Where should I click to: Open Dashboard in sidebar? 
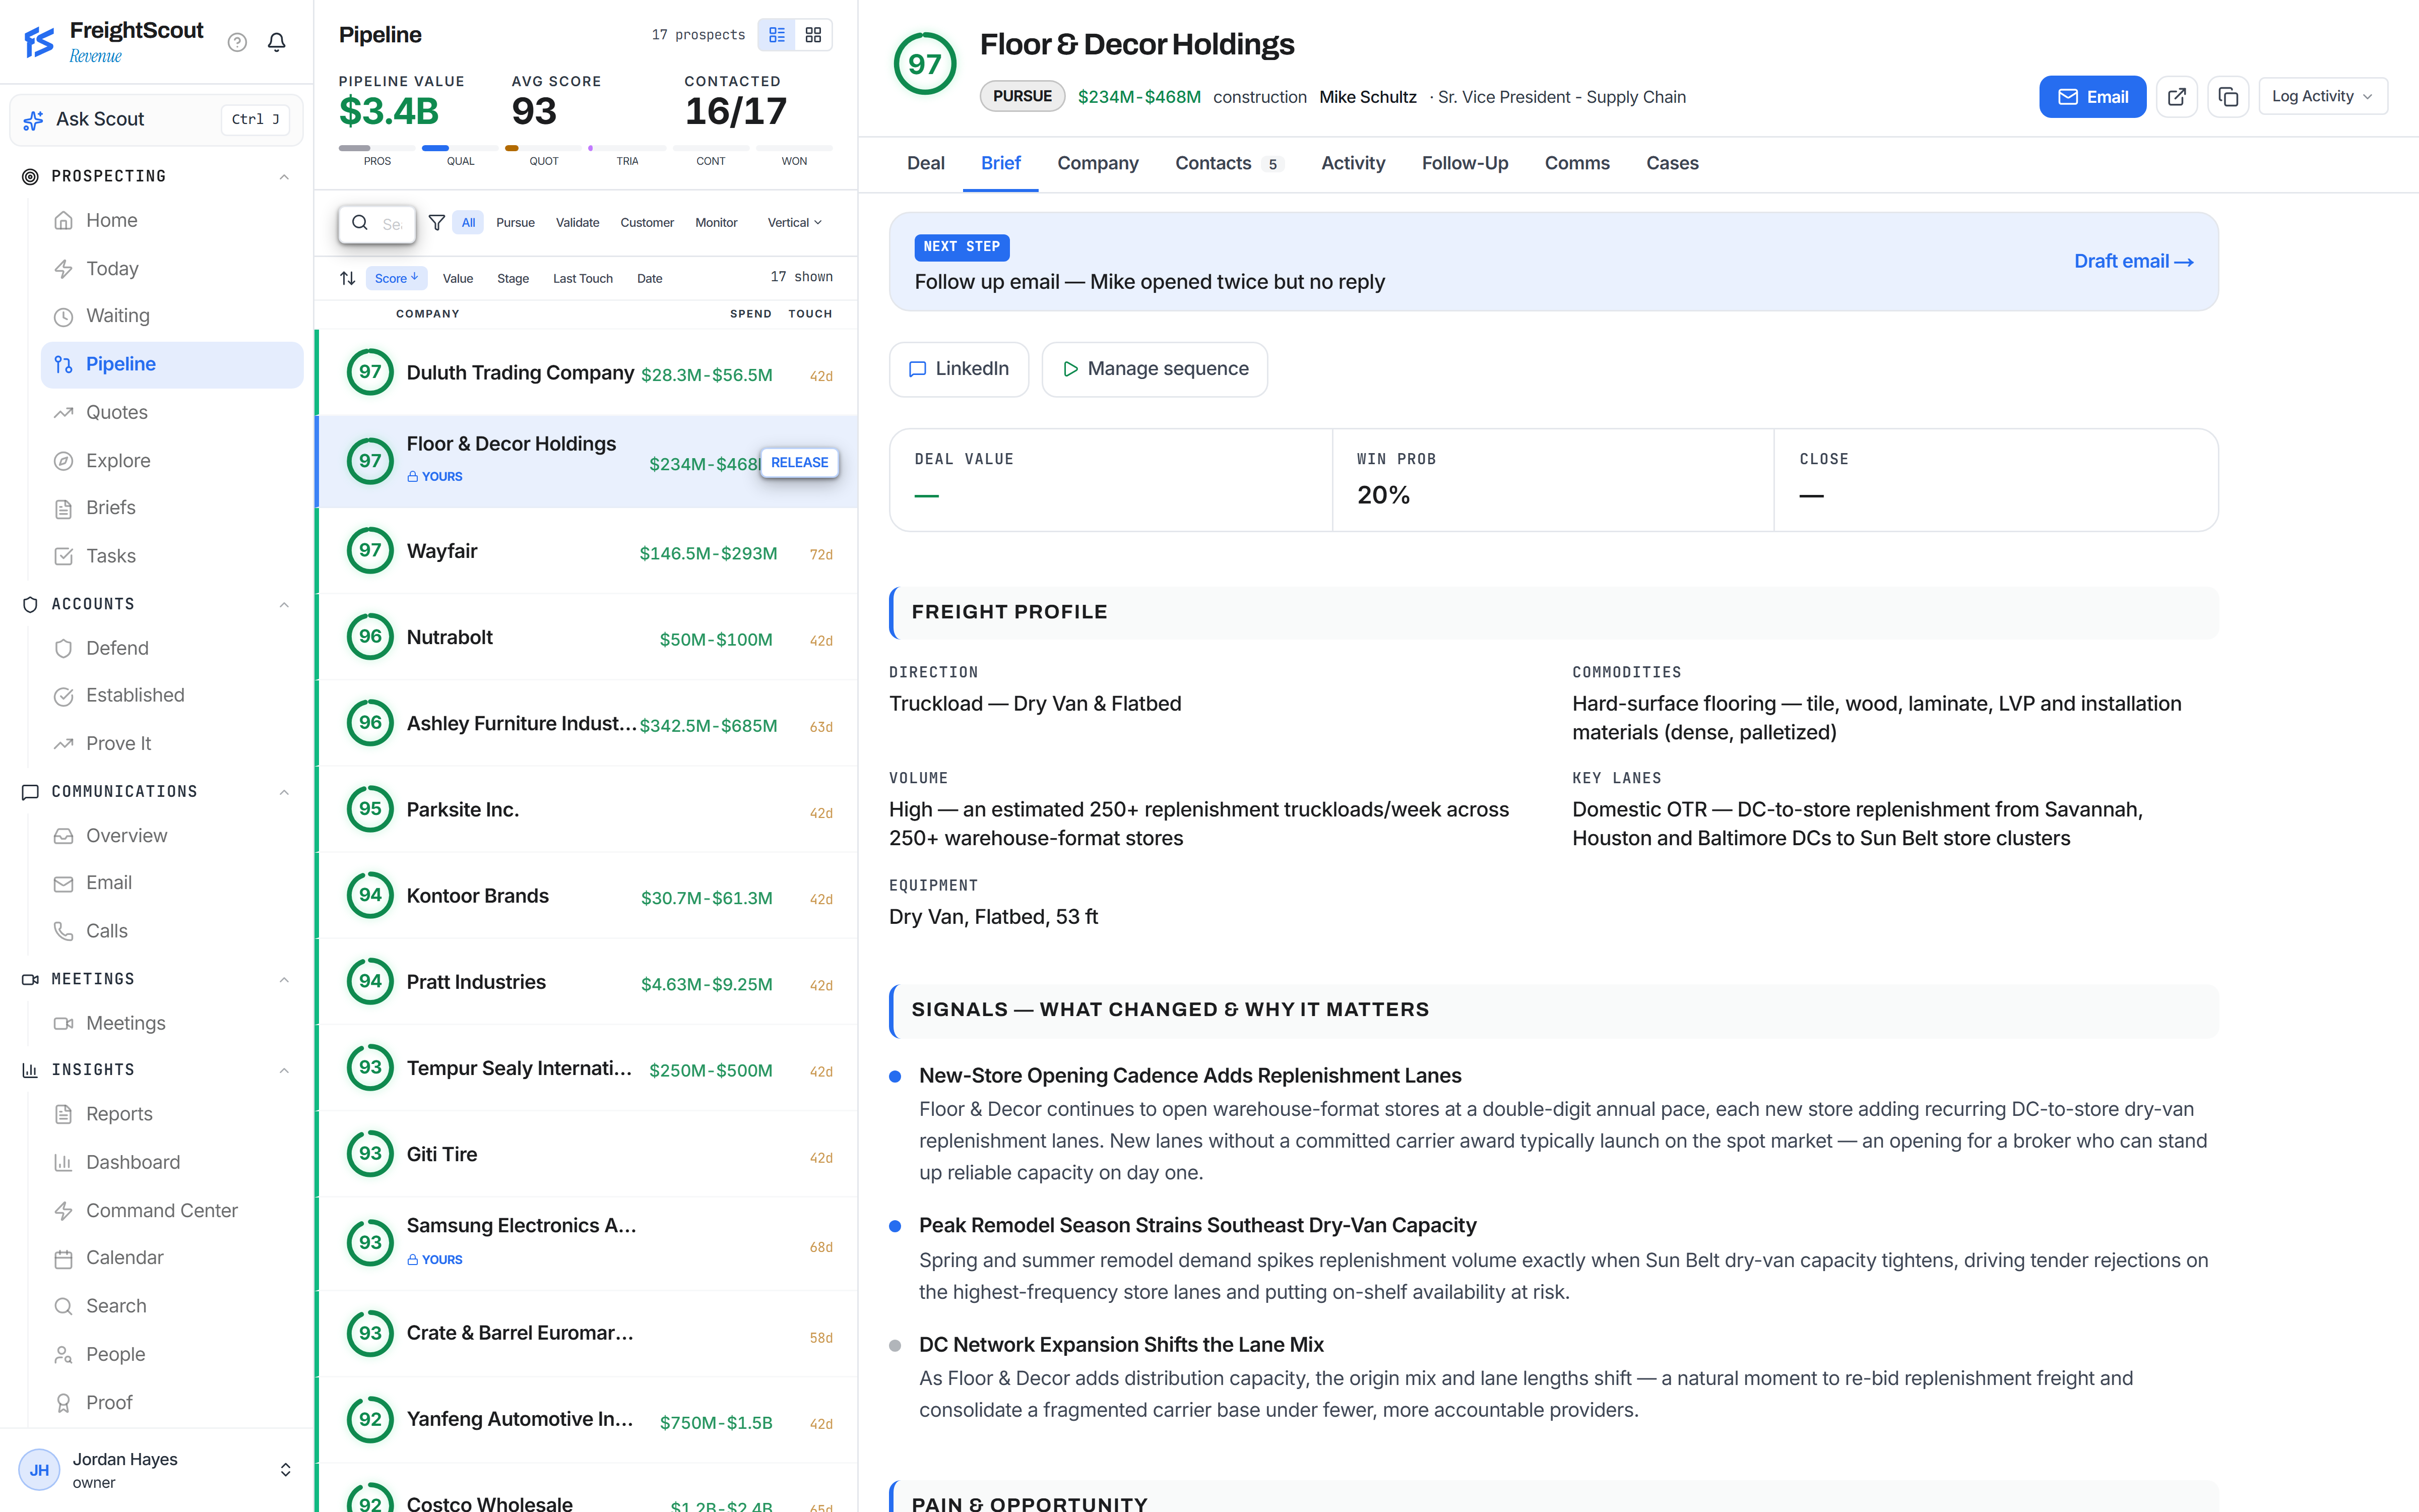[172, 1162]
